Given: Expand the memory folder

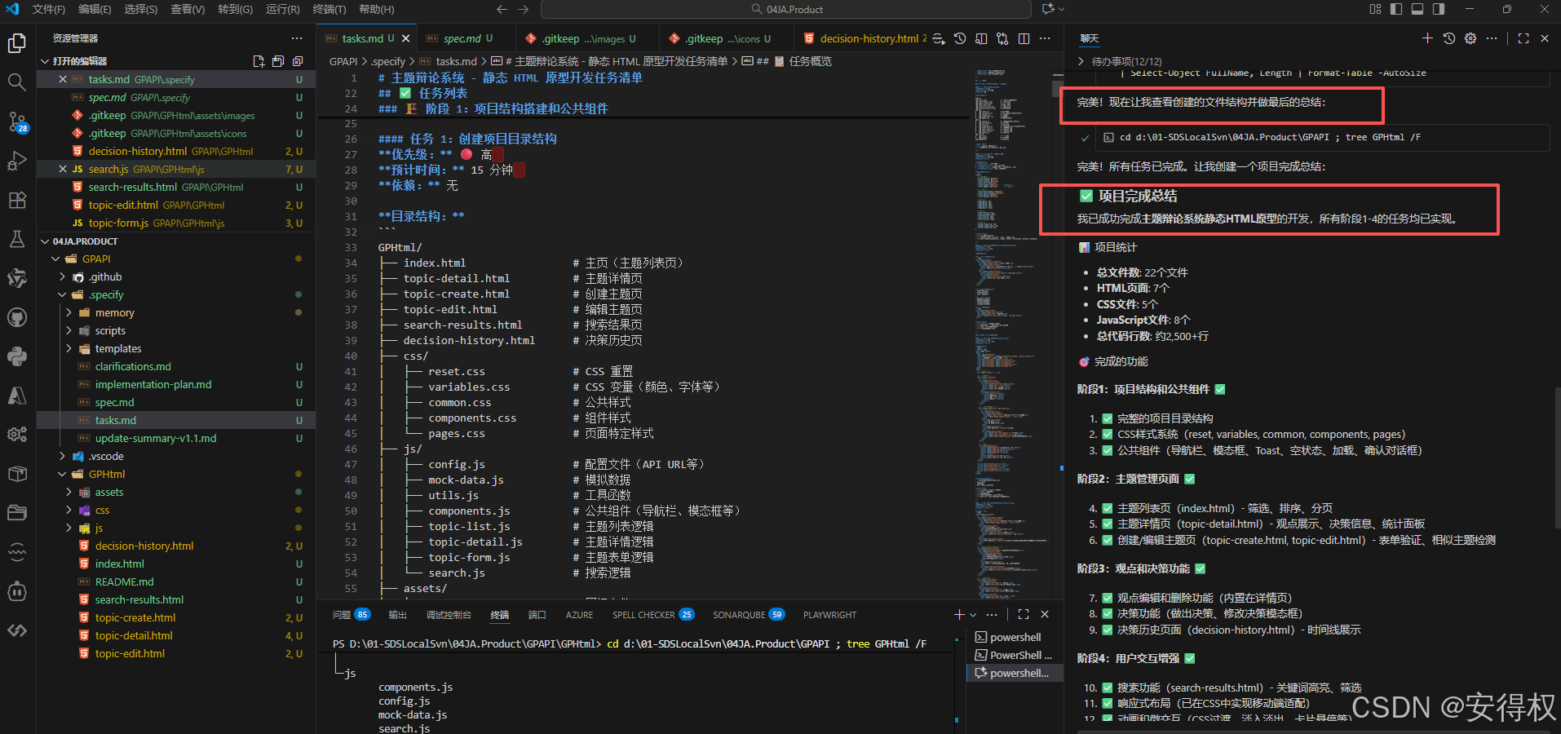Looking at the screenshot, I should pyautogui.click(x=69, y=312).
